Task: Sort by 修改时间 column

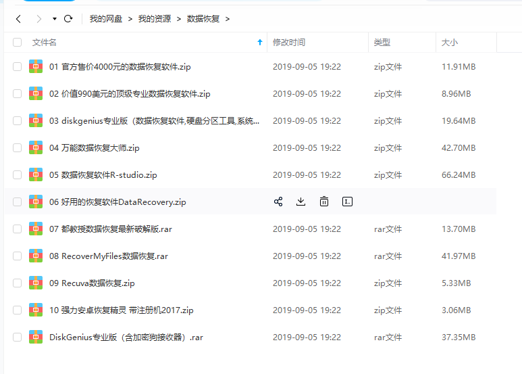Action: (x=289, y=43)
